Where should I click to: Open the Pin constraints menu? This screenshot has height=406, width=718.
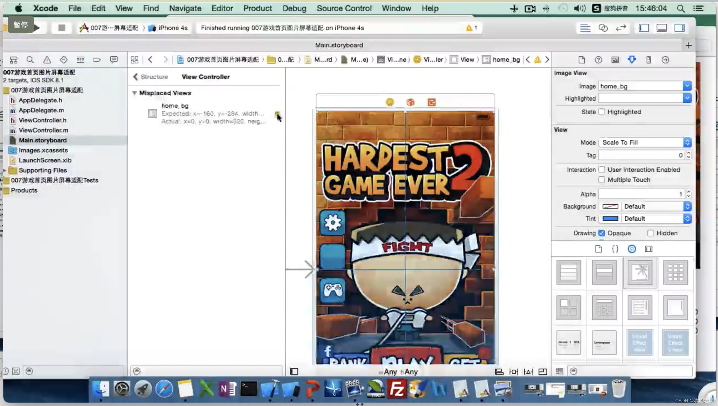tap(514, 372)
